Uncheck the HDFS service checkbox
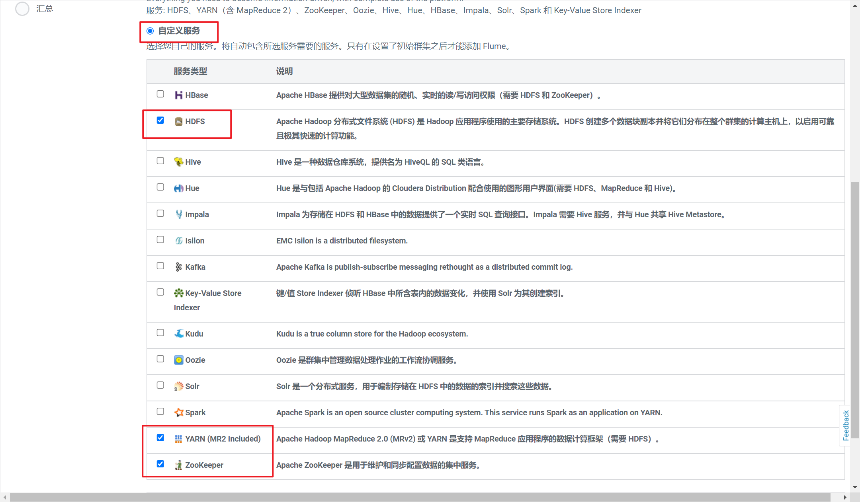The width and height of the screenshot is (860, 502). click(x=160, y=121)
